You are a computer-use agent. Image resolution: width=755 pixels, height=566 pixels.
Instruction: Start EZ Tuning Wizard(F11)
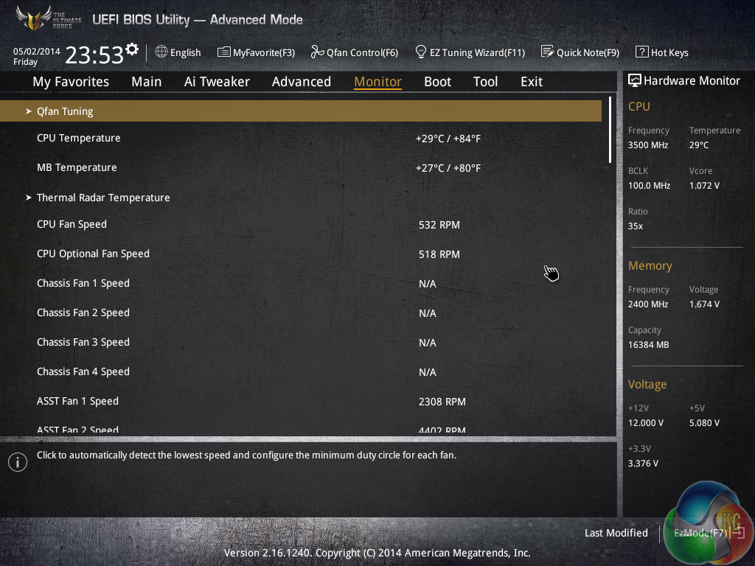470,52
